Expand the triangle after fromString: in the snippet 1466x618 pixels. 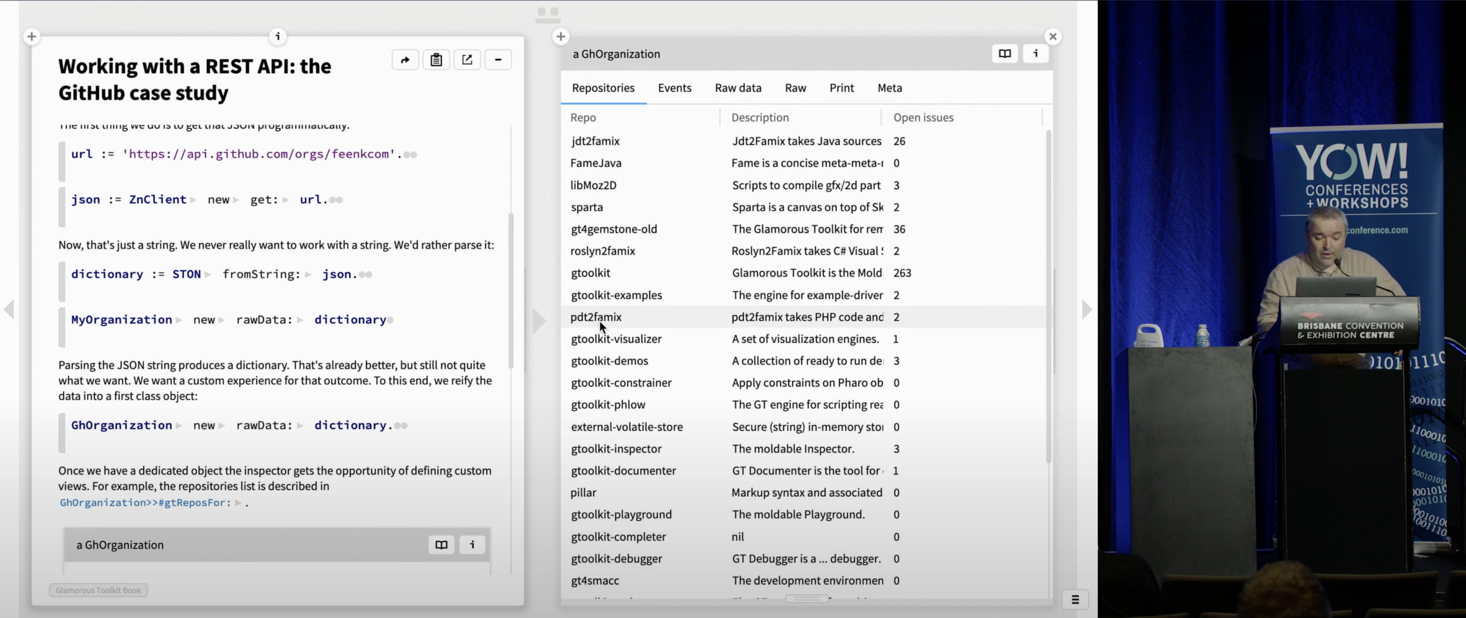point(308,275)
